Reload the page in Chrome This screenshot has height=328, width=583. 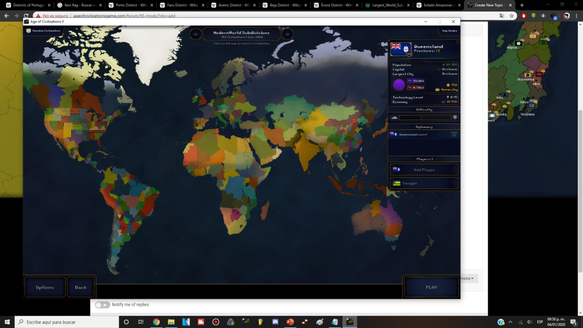coord(26,16)
